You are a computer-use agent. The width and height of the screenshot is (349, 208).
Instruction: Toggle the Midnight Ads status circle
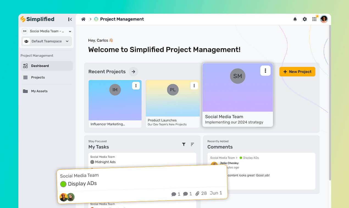click(x=92, y=162)
